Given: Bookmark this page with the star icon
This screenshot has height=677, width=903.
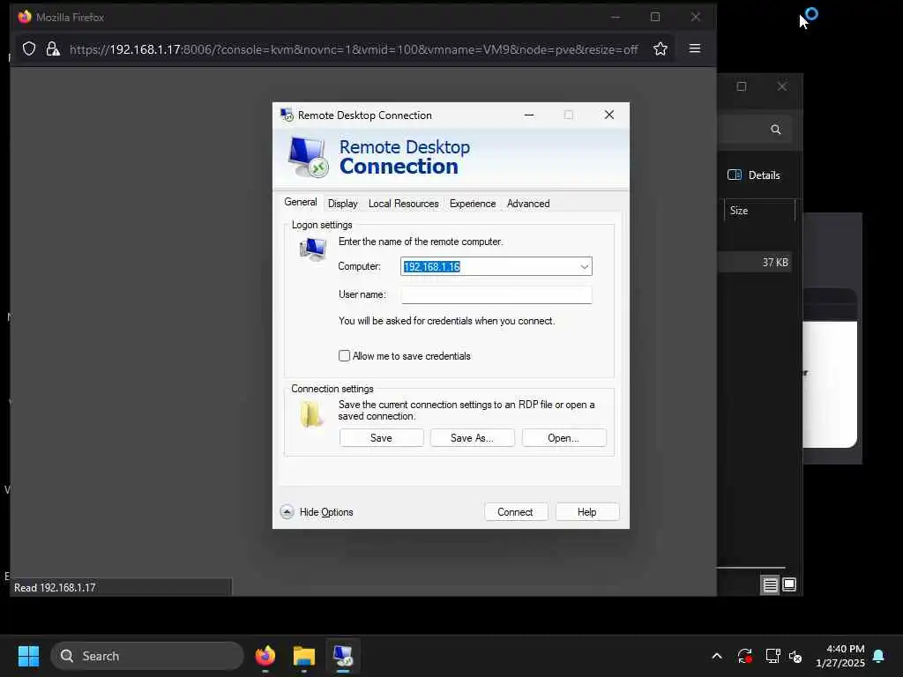Looking at the screenshot, I should [660, 49].
